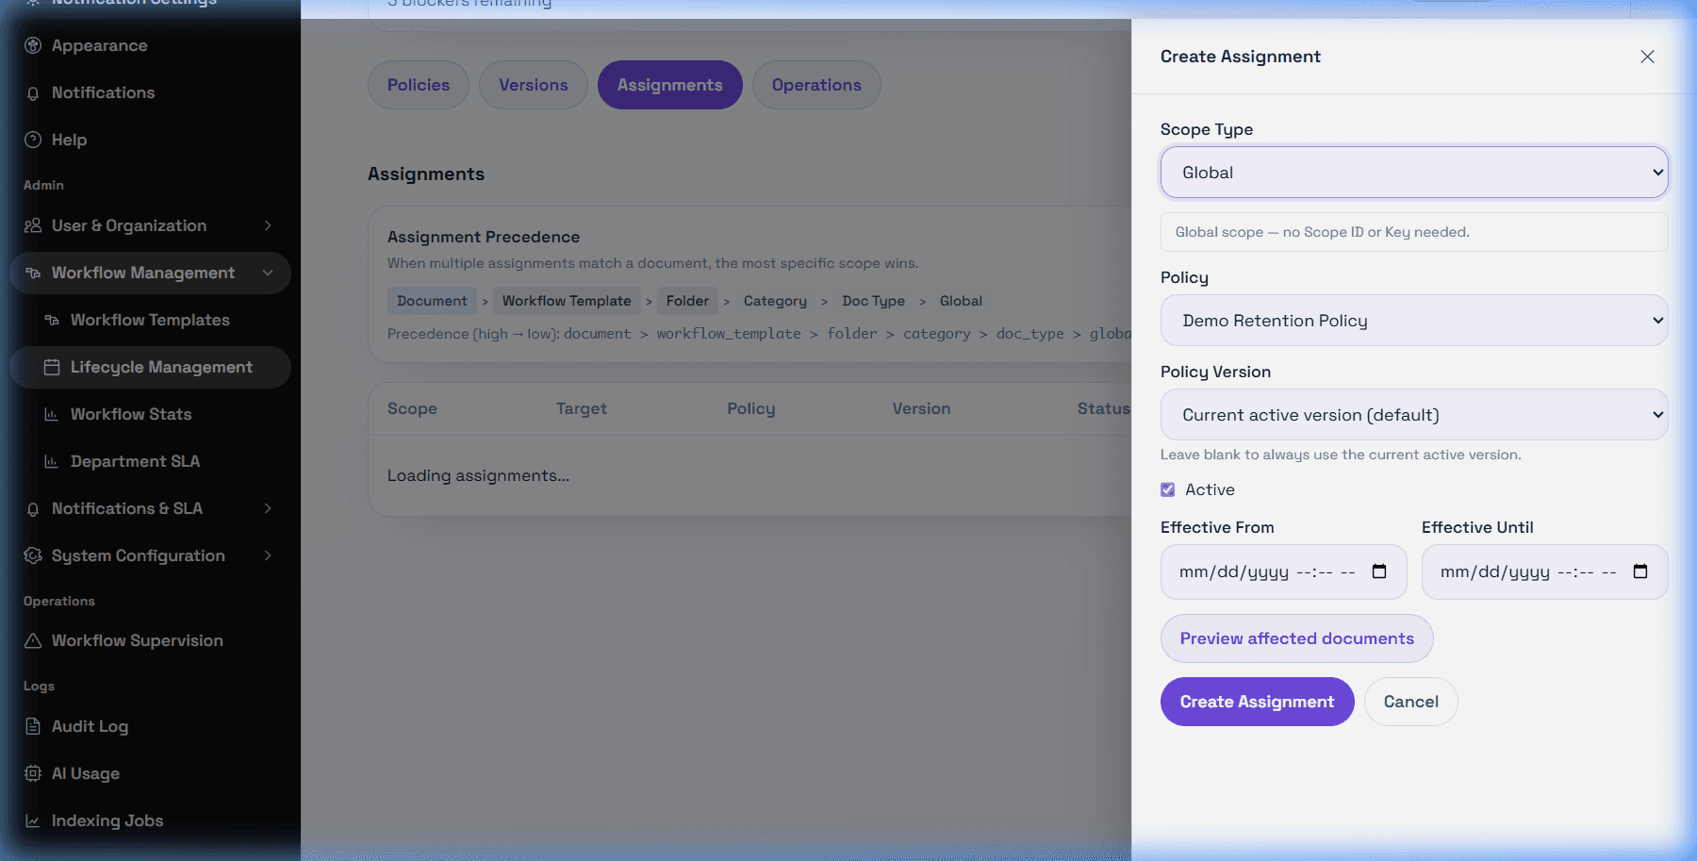1697x861 pixels.
Task: Open the Workflow Supervision link
Action: 150,640
